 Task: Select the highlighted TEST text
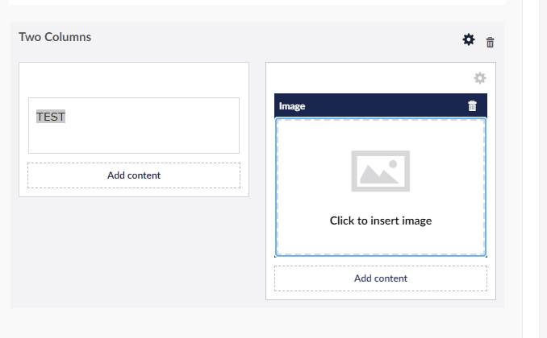click(51, 117)
